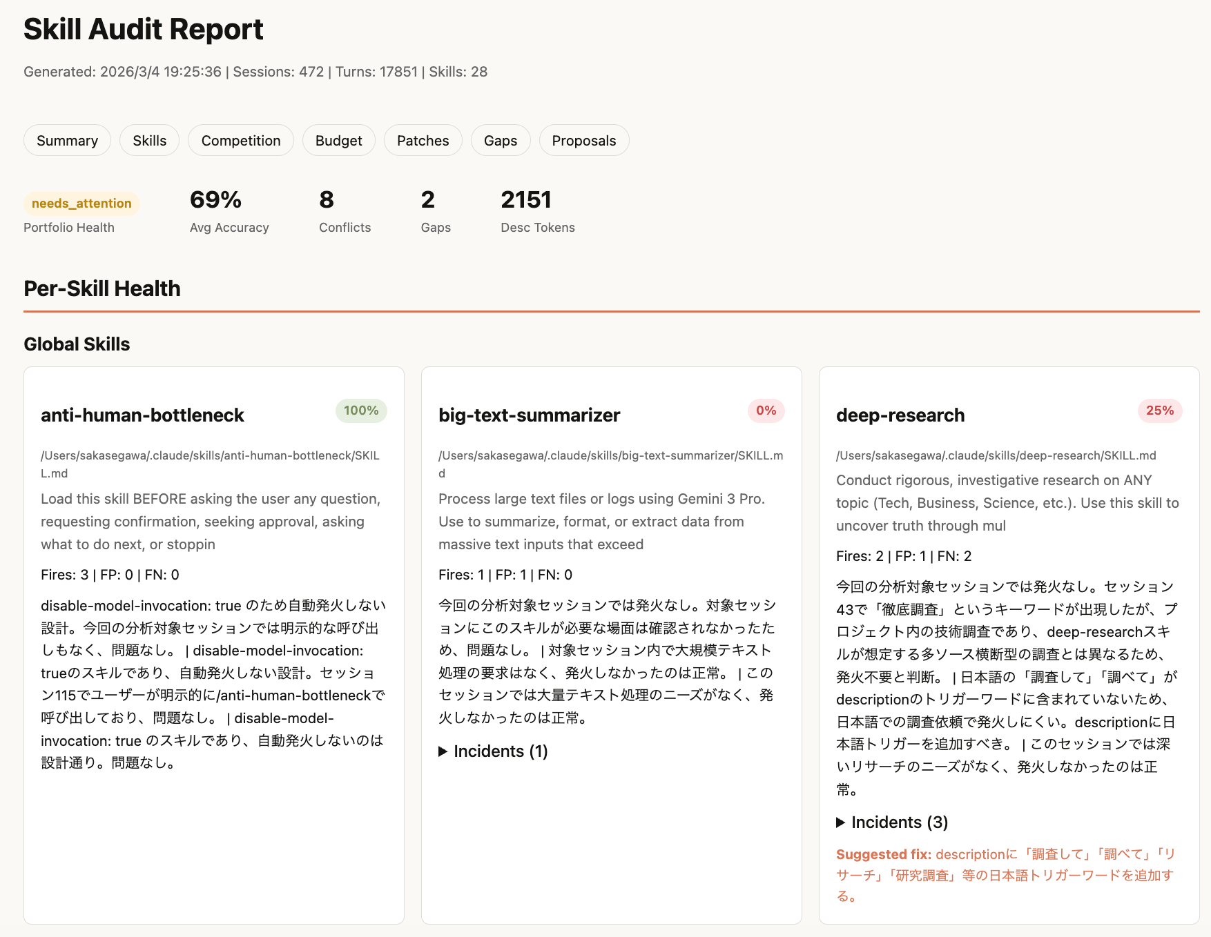The image size is (1211, 937).
Task: Select the anti-human-bottleneck skill title
Action: click(x=142, y=415)
